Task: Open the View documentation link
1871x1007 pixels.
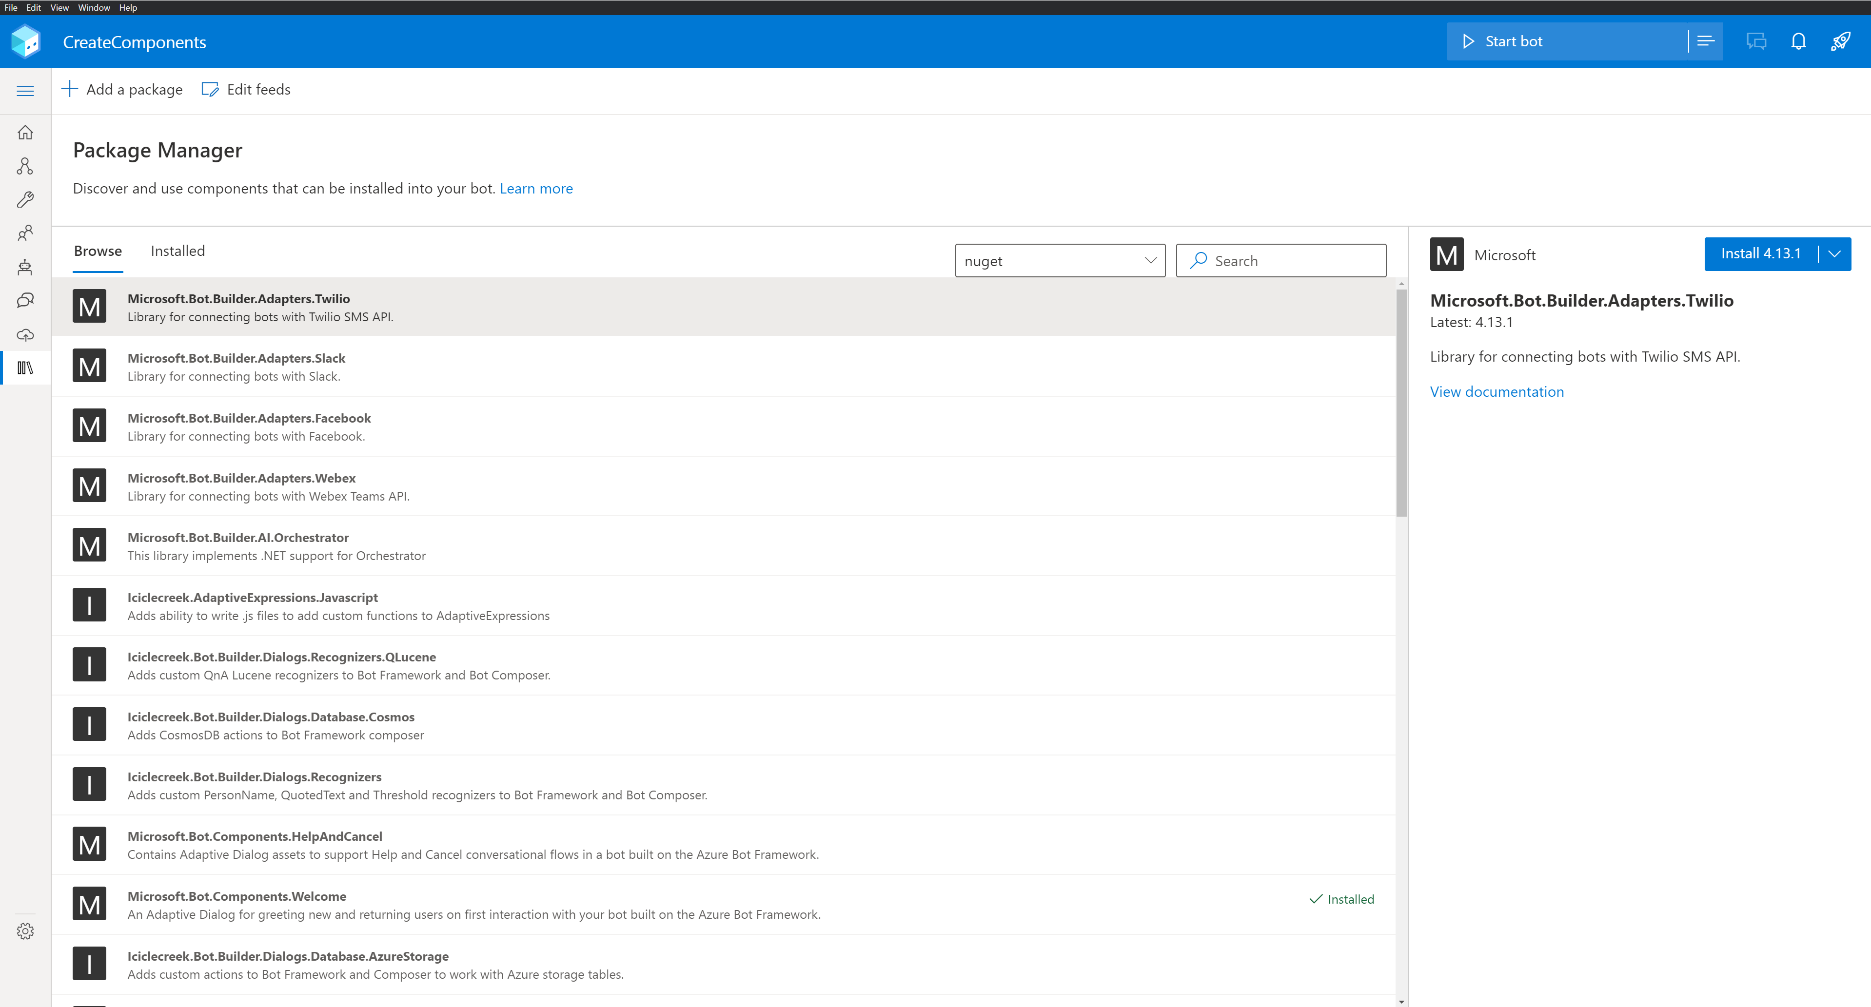Action: tap(1496, 392)
